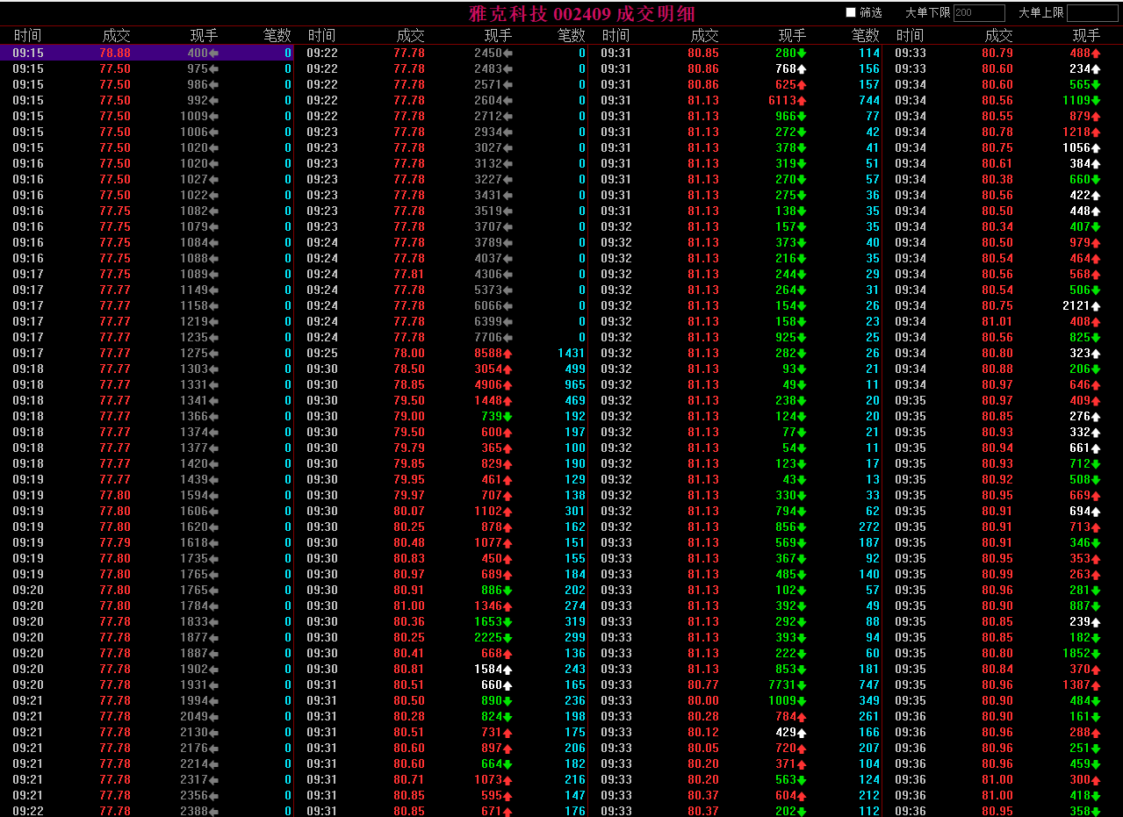Click the green down arrow beside volume 1109
Viewport: 1123px width, 817px height.
1096,100
